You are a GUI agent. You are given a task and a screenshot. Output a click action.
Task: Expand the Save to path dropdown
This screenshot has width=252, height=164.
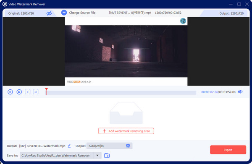97,155
